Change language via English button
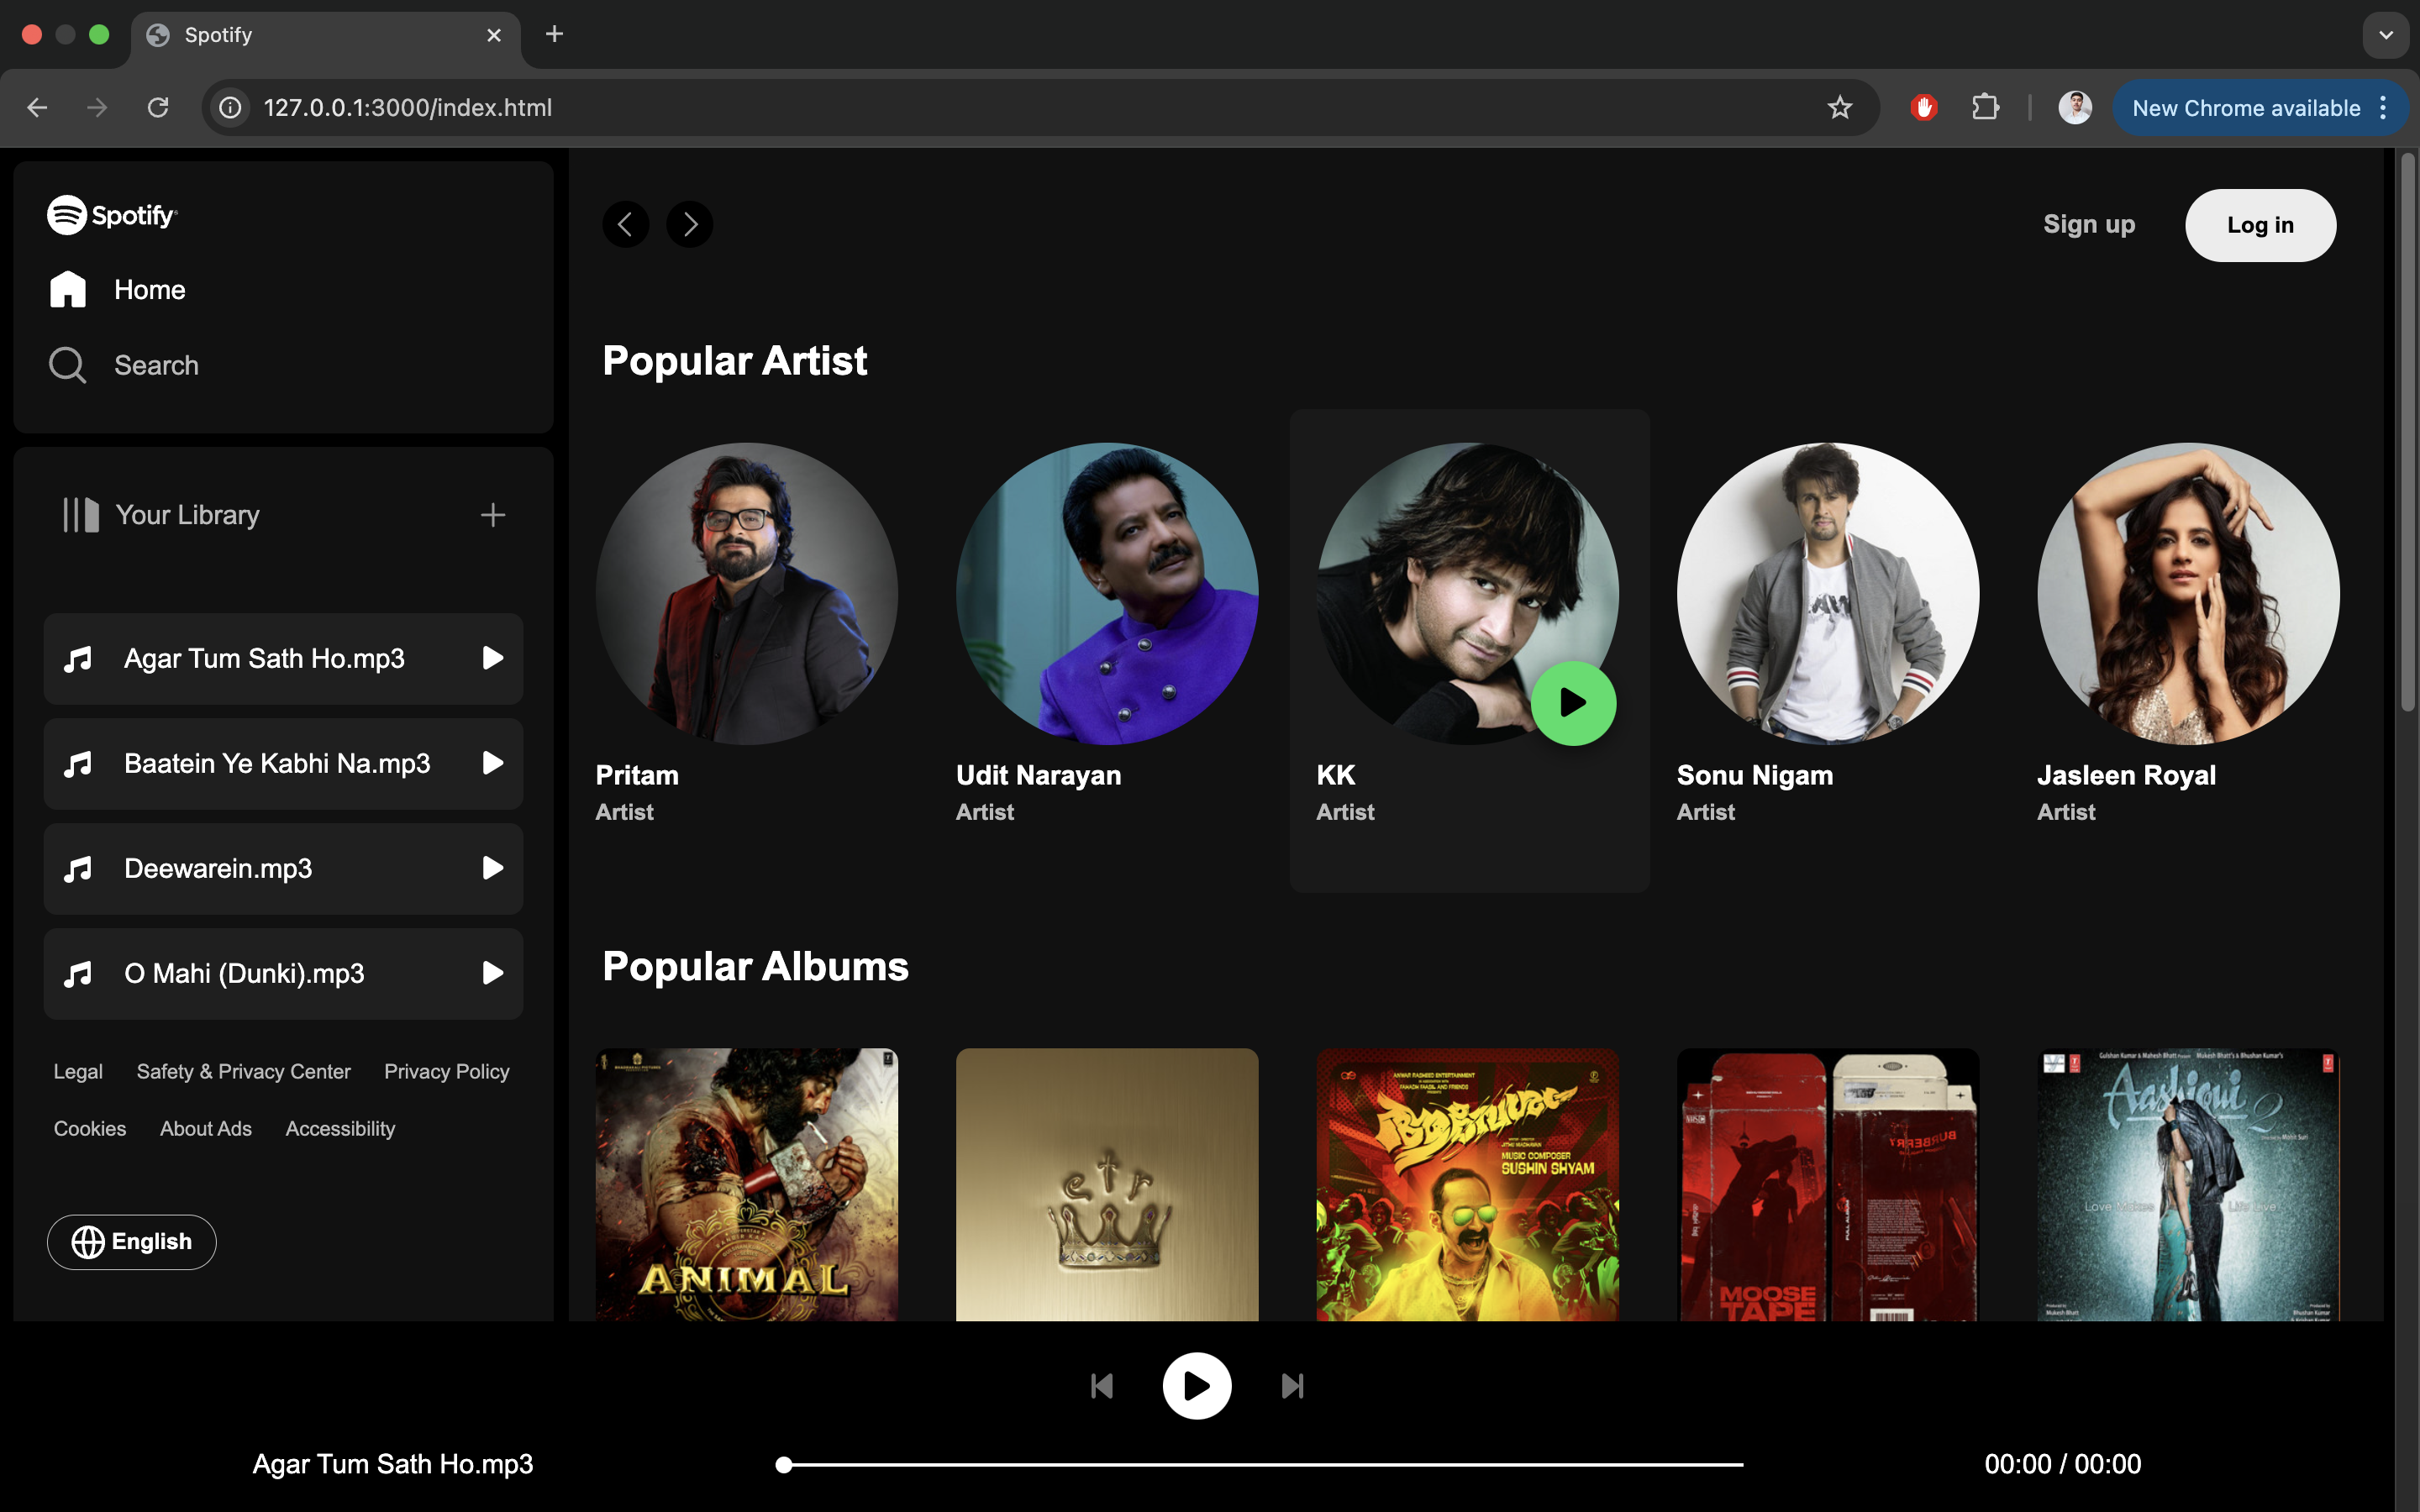This screenshot has height=1512, width=2420. tap(132, 1242)
